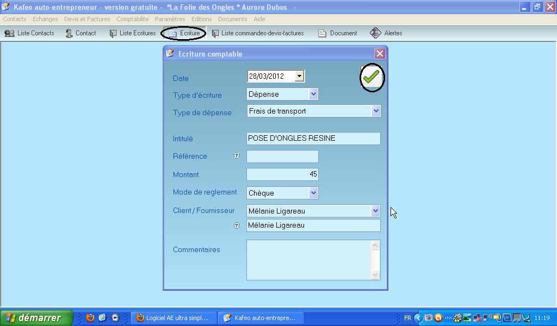Click the green checkmark validate icon

pos(372,78)
